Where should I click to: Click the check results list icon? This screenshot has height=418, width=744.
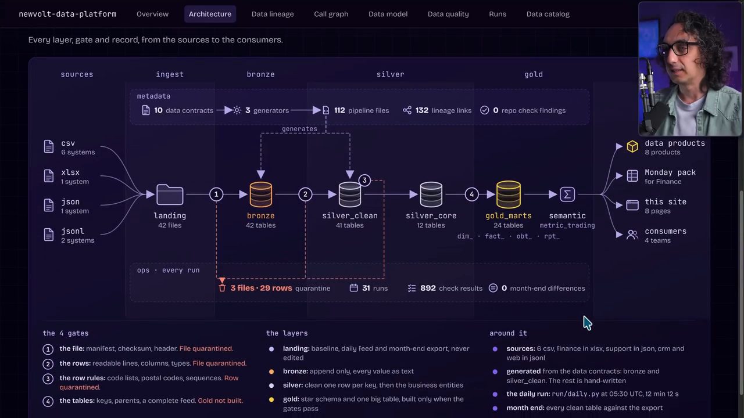pyautogui.click(x=412, y=288)
